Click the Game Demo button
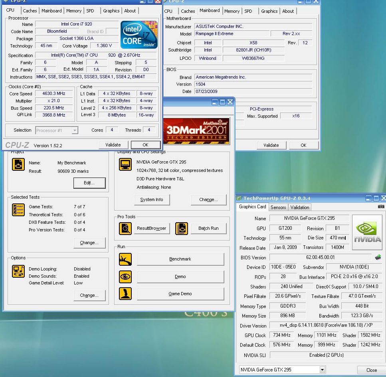This screenshot has height=377, width=386. 180,294
